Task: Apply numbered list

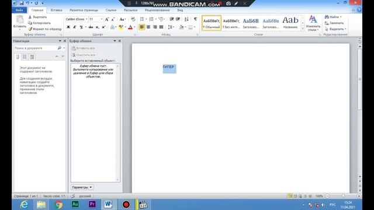Action: click(151, 19)
